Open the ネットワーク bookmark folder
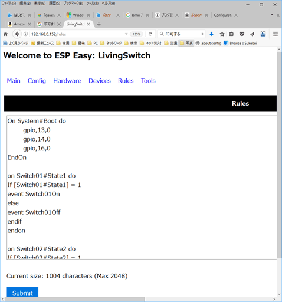The height and width of the screenshot is (302, 282). click(111, 43)
